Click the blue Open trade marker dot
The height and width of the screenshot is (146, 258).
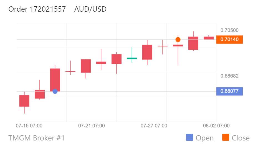click(x=55, y=91)
